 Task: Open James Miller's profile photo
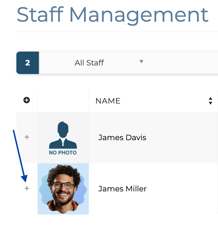(63, 189)
